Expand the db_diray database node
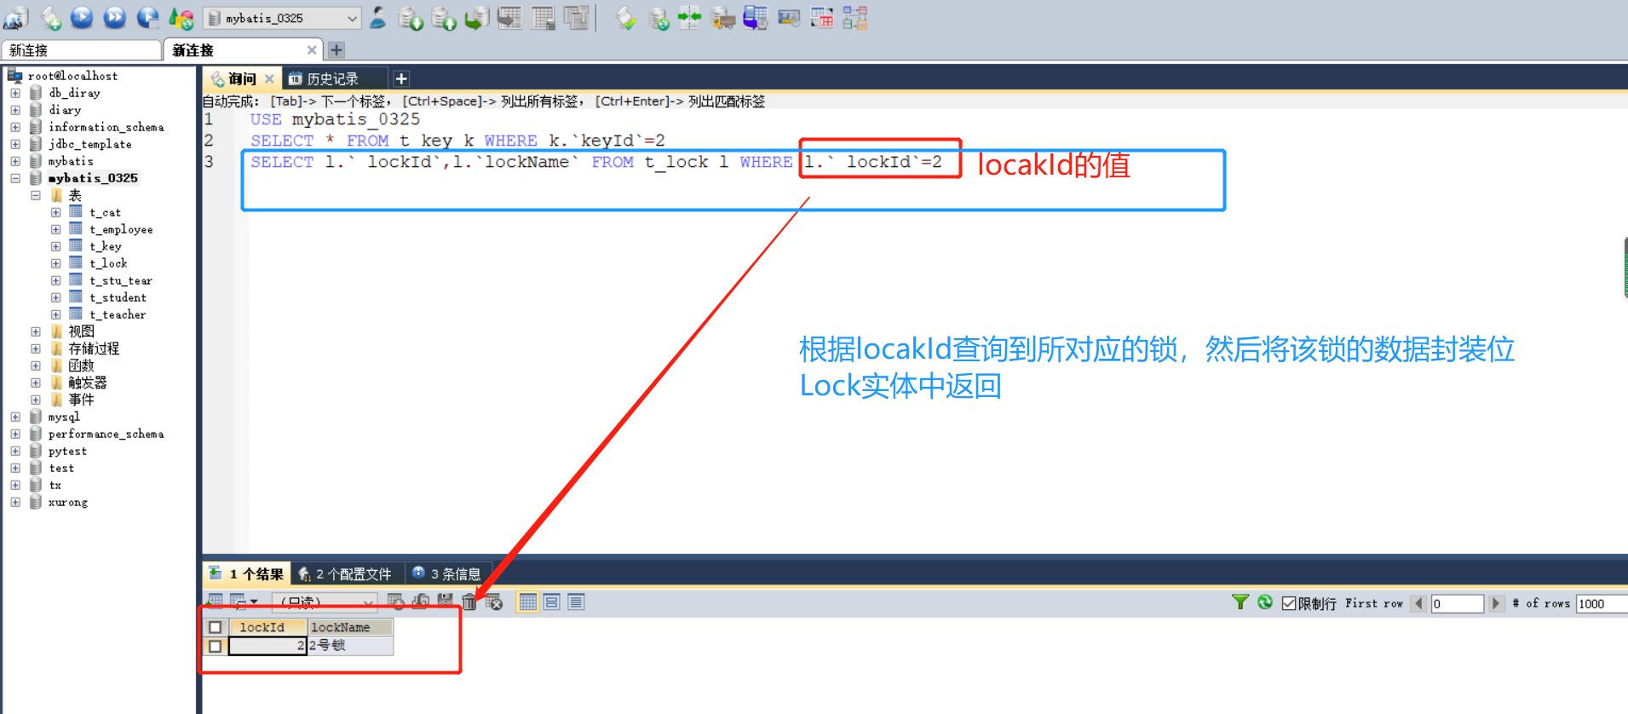1628x714 pixels. tap(15, 93)
